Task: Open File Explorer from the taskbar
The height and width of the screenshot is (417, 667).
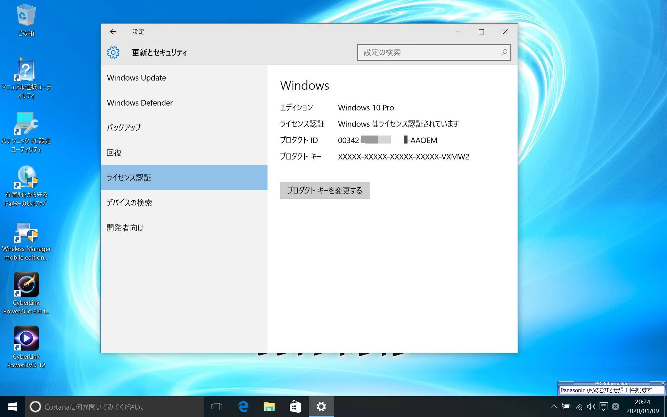Action: point(269,407)
